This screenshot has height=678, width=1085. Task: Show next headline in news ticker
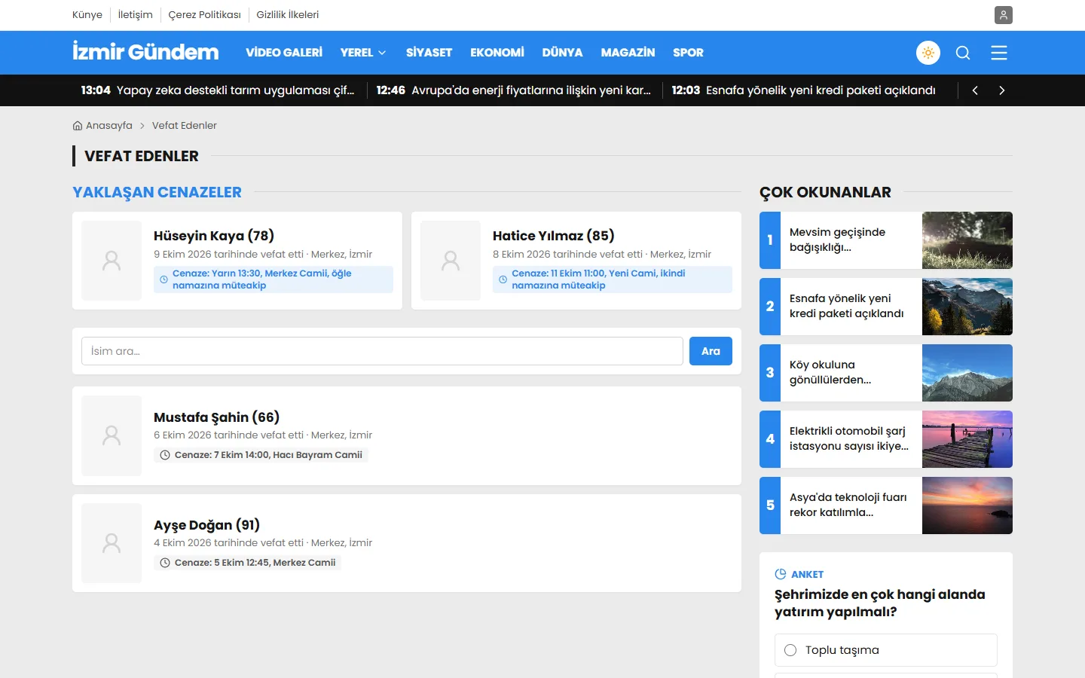1001,90
